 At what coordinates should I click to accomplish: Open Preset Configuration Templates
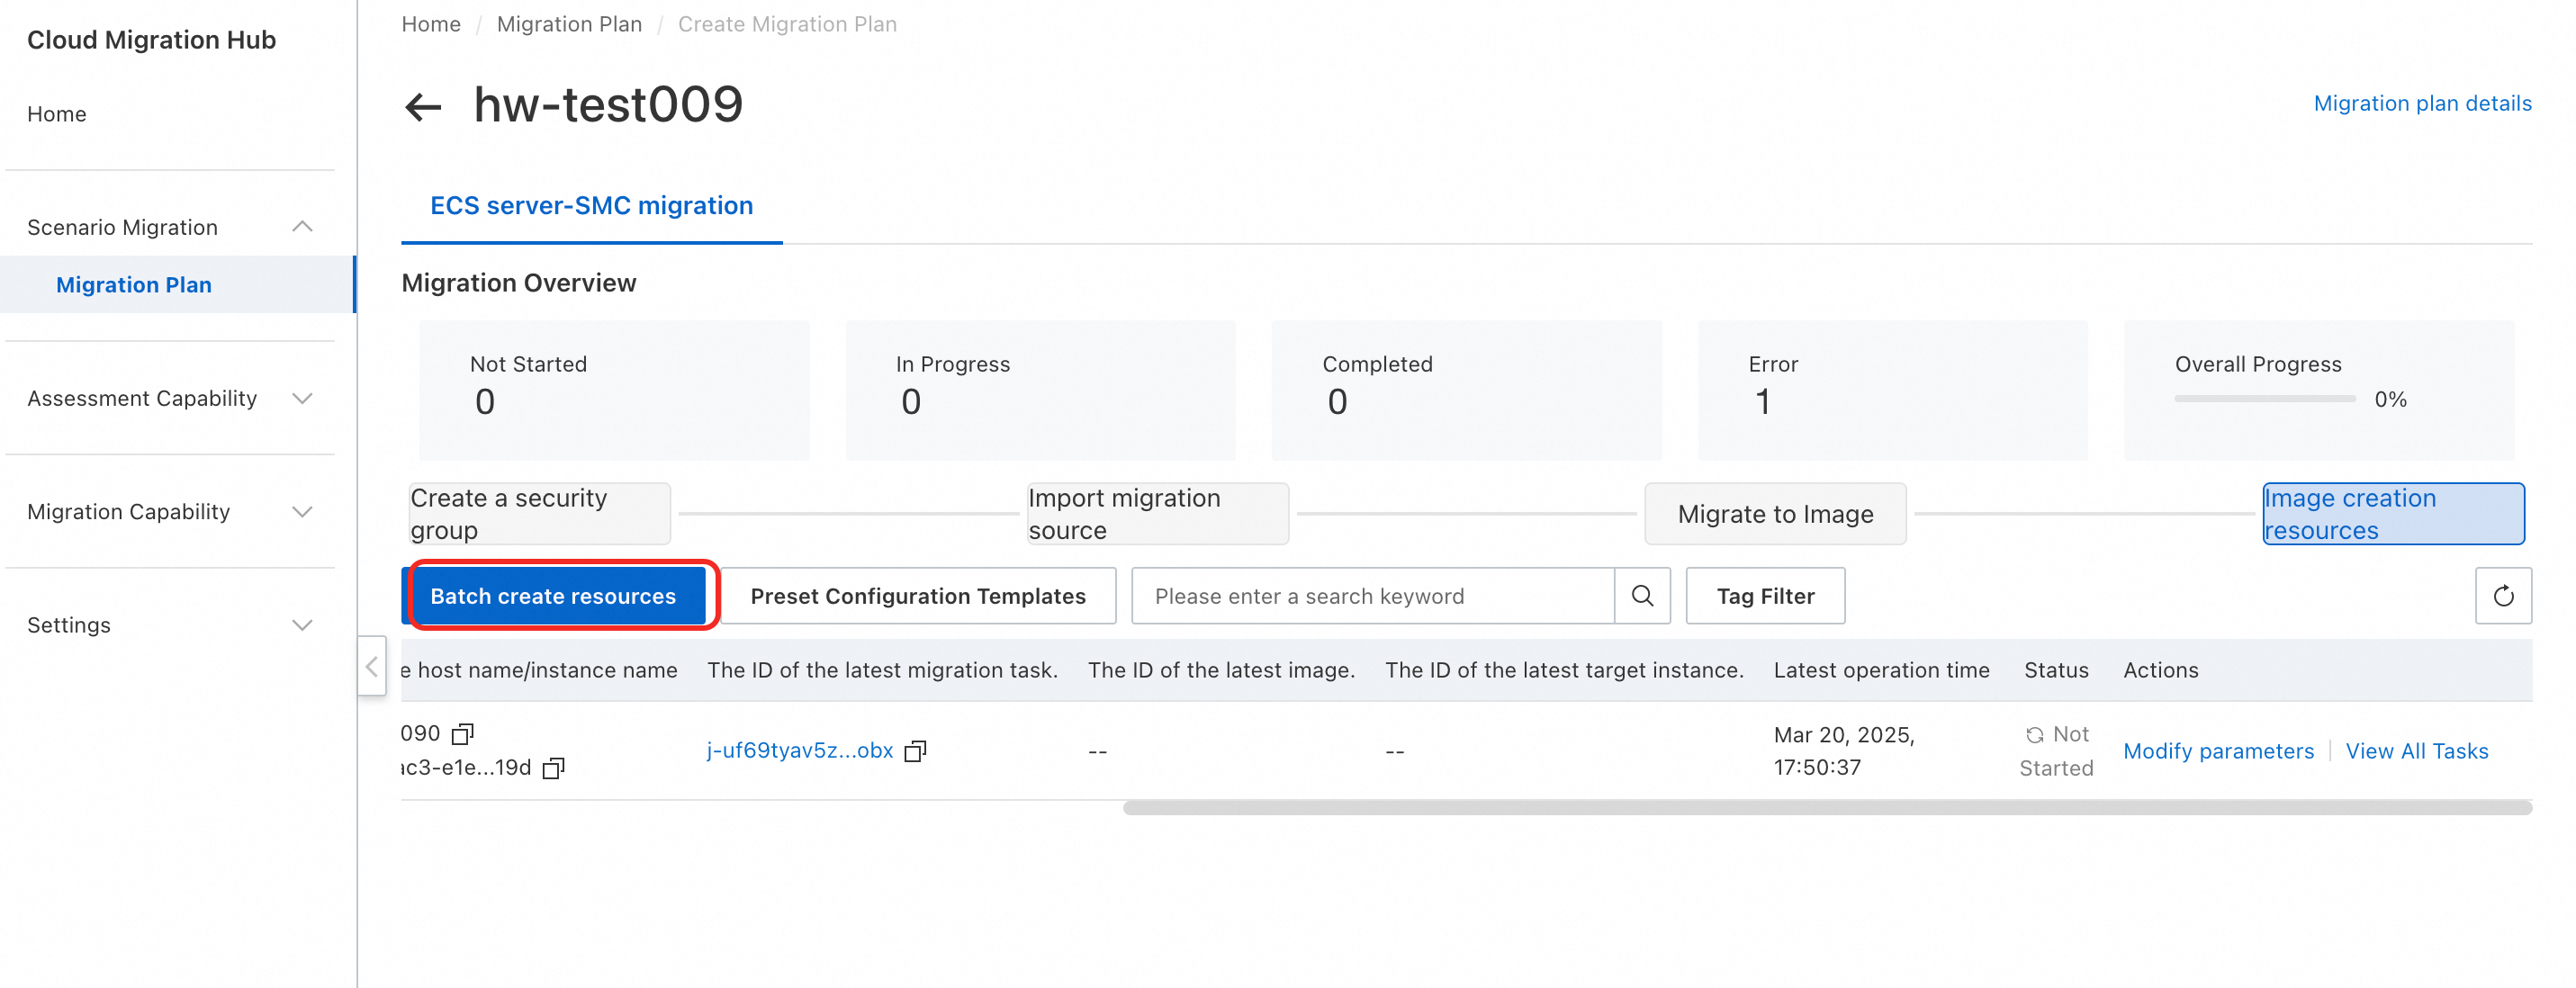point(917,596)
